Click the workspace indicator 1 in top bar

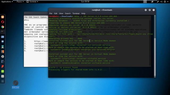[145, 2]
